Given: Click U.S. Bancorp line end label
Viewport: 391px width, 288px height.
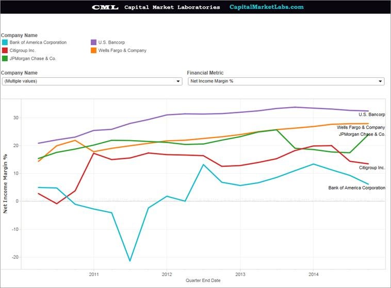Looking at the screenshot, I should 372,114.
